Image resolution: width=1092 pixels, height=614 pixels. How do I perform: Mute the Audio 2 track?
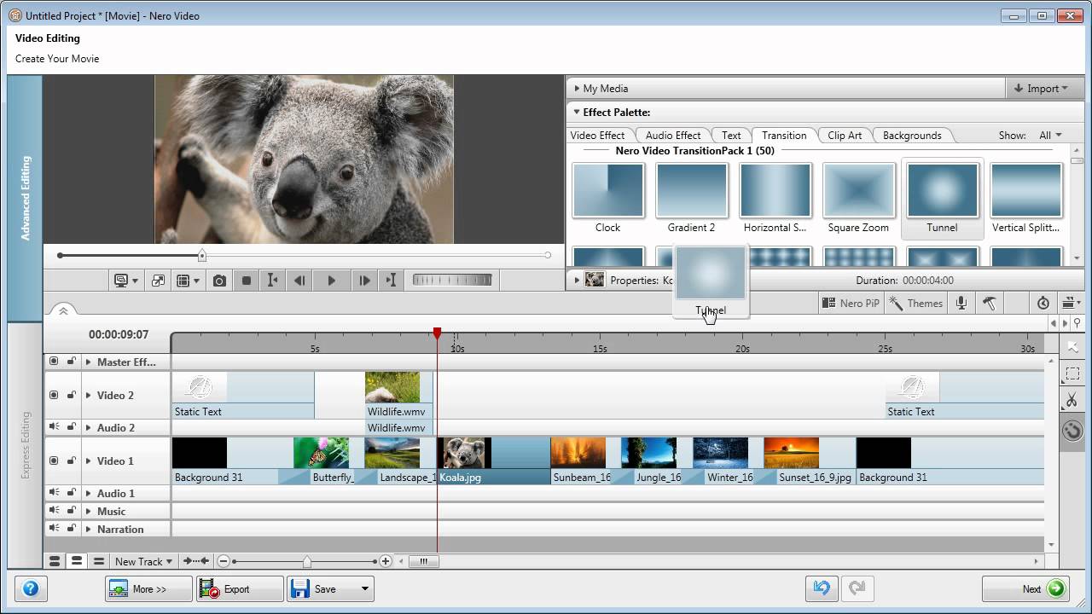[54, 426]
